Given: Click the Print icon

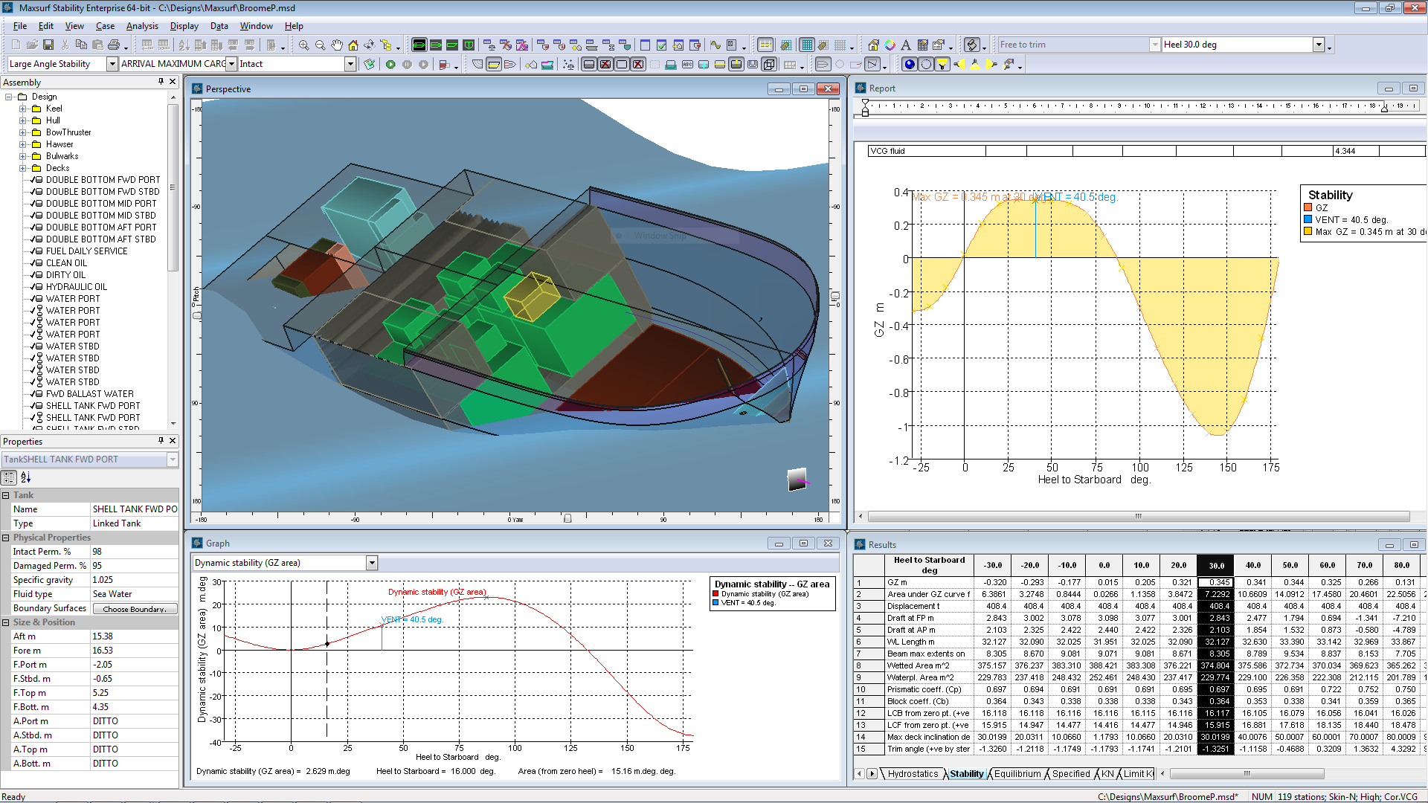Looking at the screenshot, I should coord(114,45).
